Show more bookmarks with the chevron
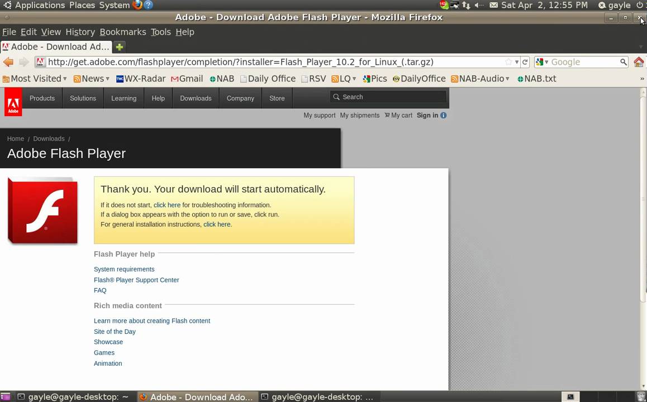This screenshot has width=647, height=402. pos(642,79)
